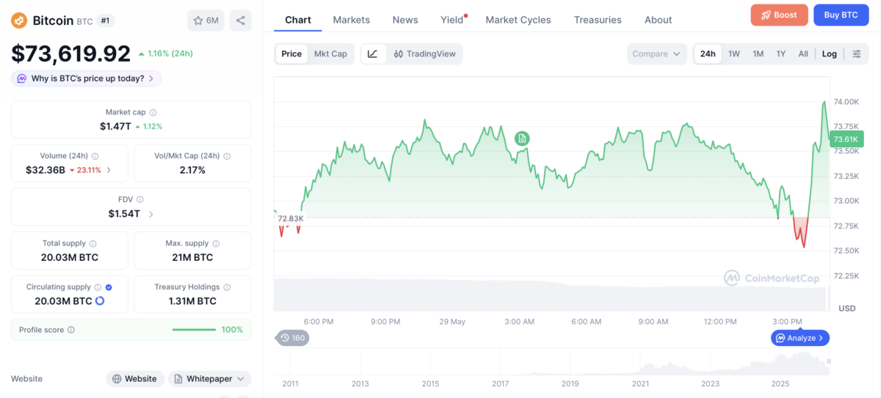
Task: Select the Price toggle
Action: coord(291,54)
